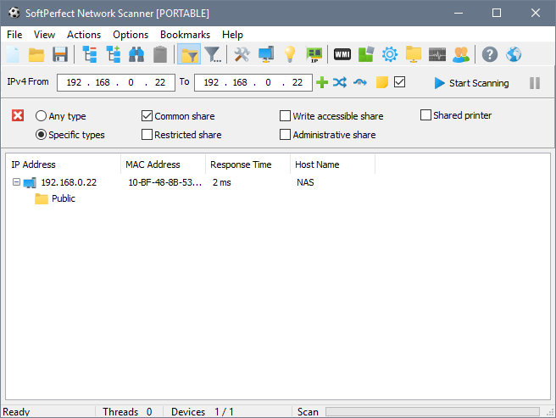This screenshot has width=556, height=418.
Task: Enable the Restricted share checkbox
Action: (x=147, y=135)
